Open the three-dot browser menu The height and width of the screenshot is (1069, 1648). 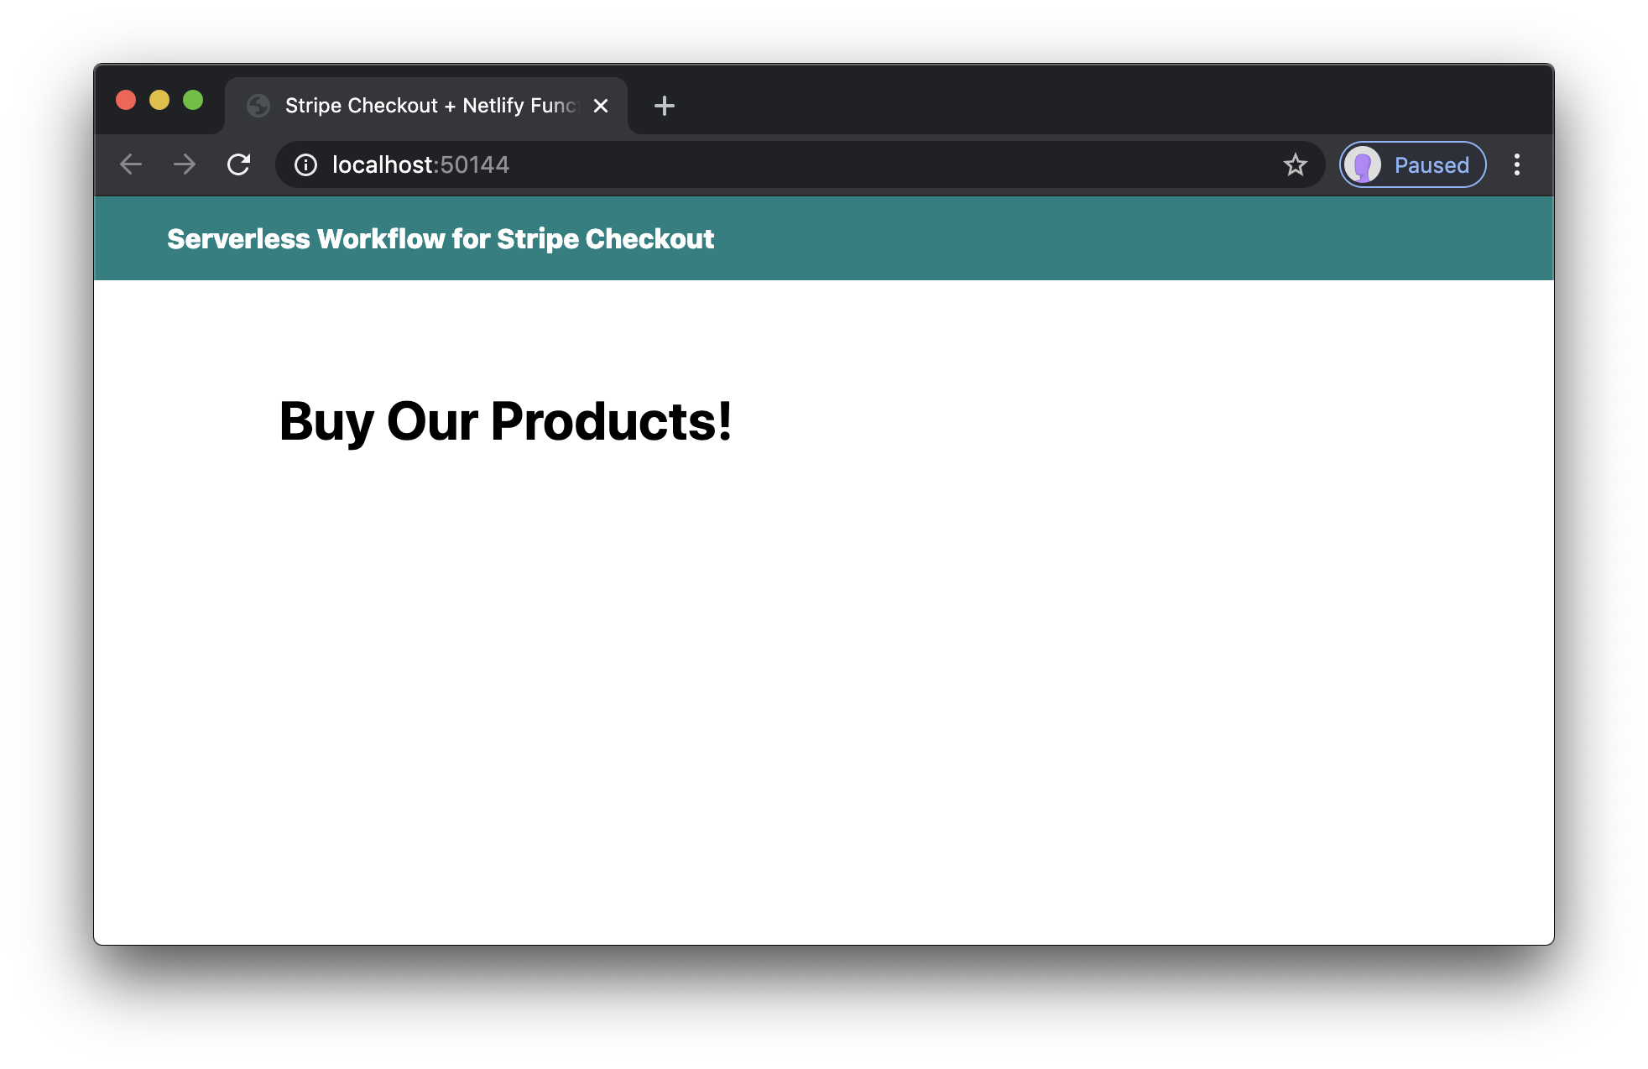tap(1517, 164)
